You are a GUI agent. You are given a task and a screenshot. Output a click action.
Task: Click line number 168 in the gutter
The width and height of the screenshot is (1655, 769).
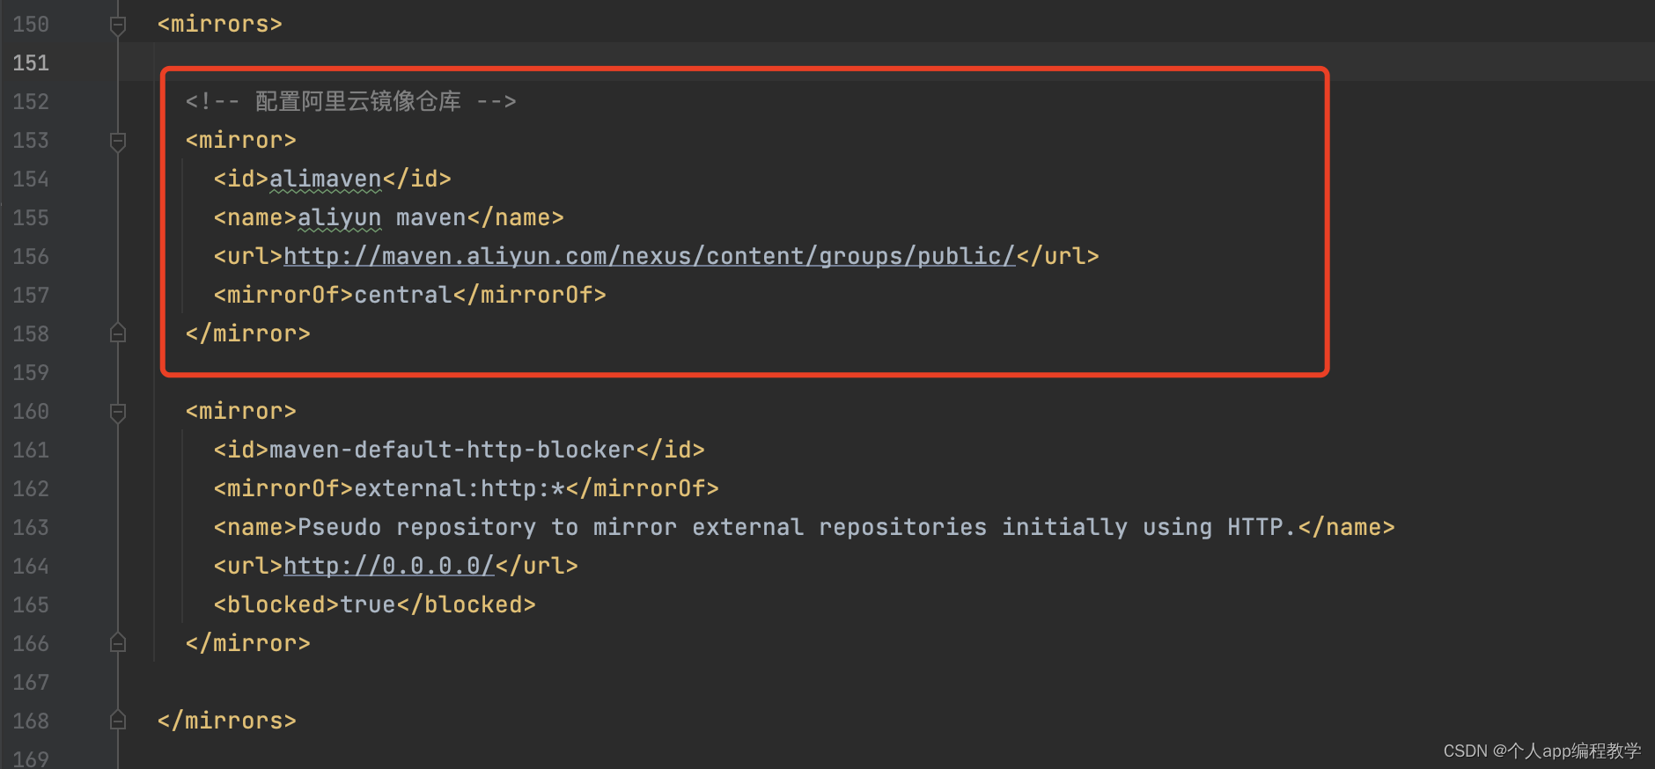31,721
